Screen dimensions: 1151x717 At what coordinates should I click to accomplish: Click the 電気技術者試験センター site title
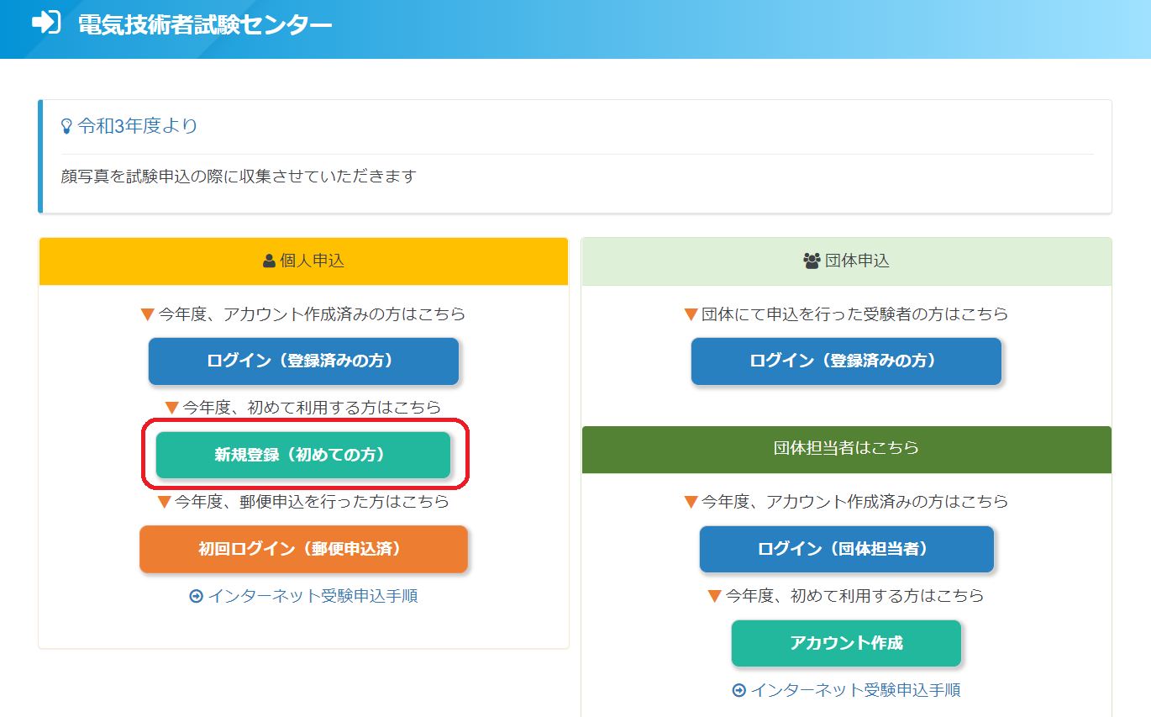[204, 24]
